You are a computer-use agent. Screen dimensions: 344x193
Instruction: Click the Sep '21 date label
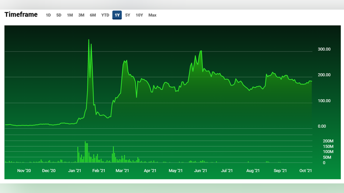tap(280, 170)
